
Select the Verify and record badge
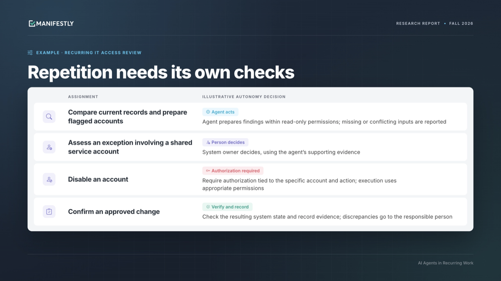[x=227, y=207]
